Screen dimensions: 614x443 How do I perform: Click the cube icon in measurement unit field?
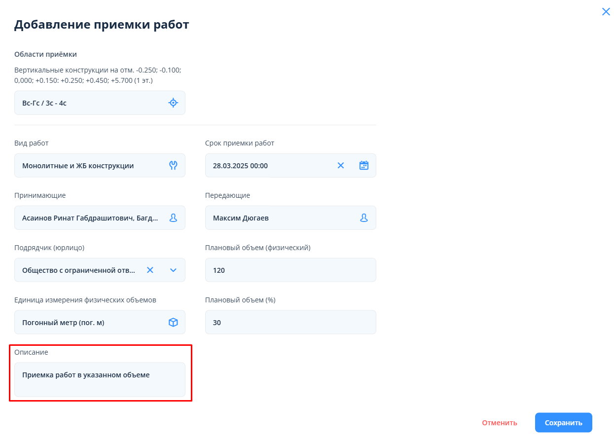click(x=173, y=322)
